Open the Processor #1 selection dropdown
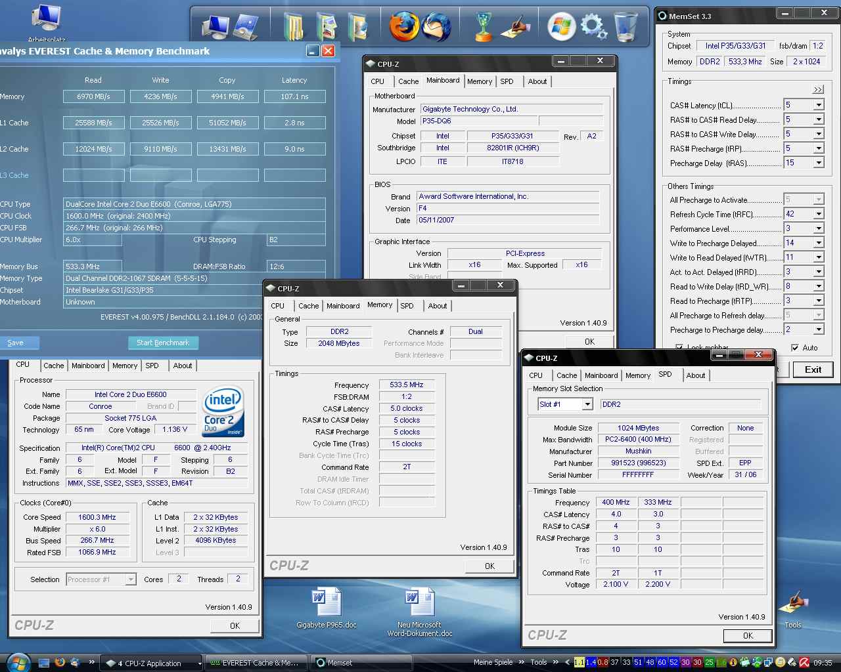This screenshot has height=672, width=841. [101, 579]
